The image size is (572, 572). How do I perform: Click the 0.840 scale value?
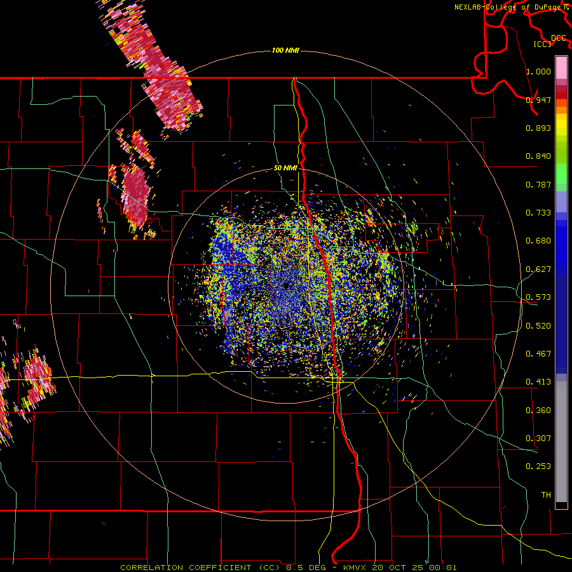tap(538, 156)
